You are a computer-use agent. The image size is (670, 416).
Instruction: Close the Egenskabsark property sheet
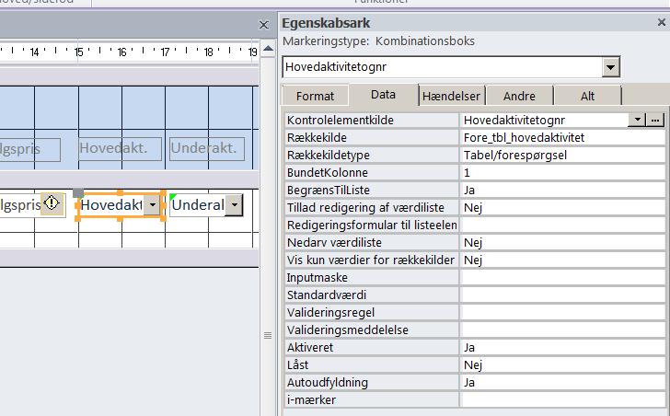[x=662, y=22]
